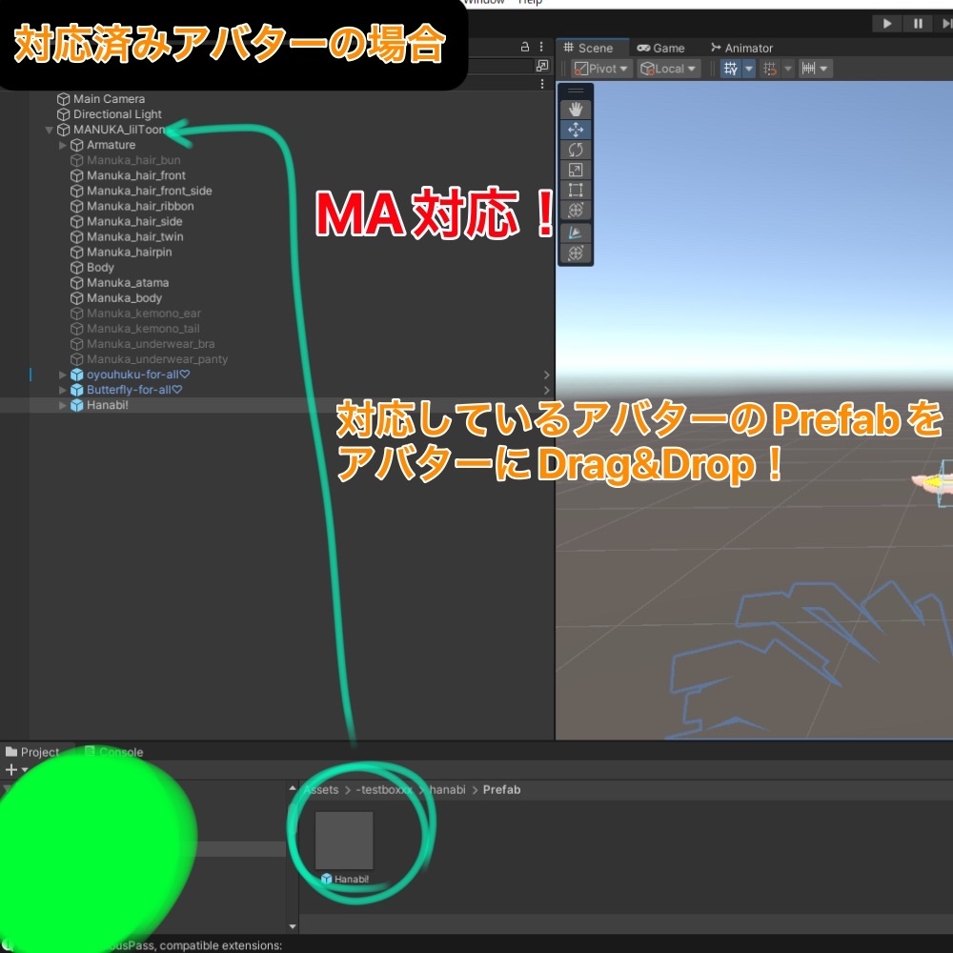Image resolution: width=953 pixels, height=953 pixels.
Task: Select the Hand tool in the Scene toolbar
Action: (576, 108)
